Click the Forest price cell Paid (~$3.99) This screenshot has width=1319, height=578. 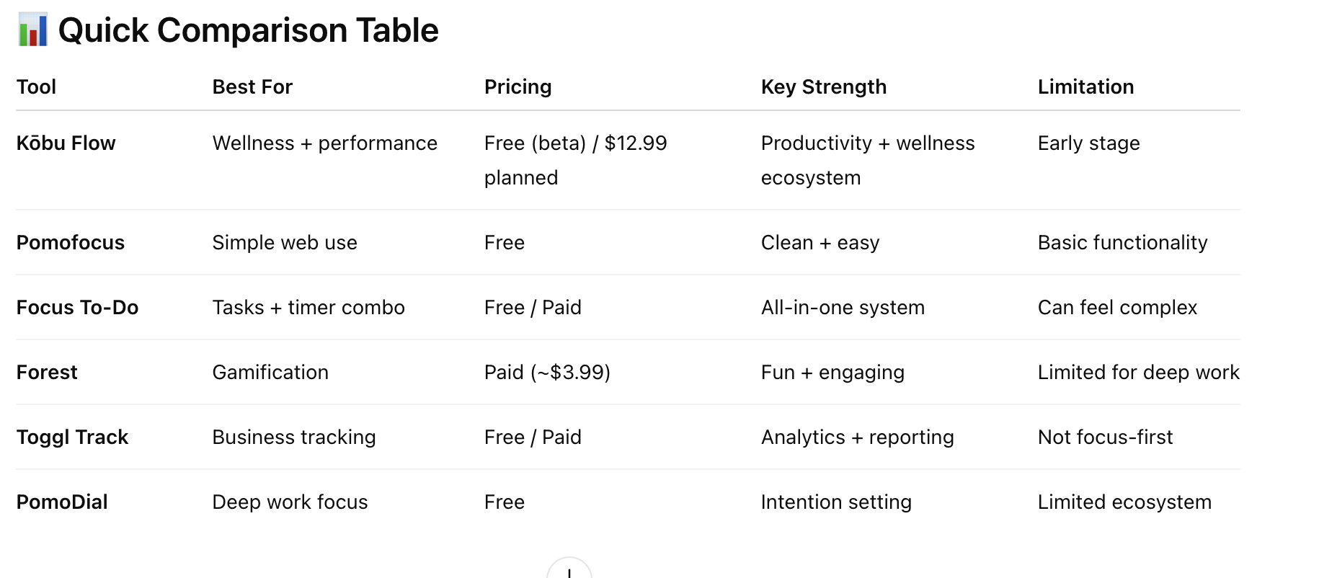pos(547,373)
